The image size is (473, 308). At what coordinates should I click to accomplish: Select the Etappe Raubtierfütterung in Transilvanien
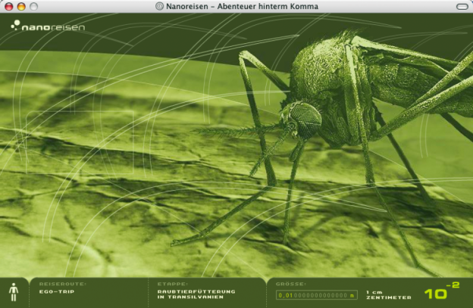coord(196,294)
